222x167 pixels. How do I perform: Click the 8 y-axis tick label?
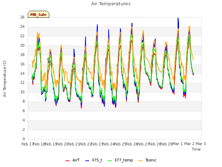[24, 102]
